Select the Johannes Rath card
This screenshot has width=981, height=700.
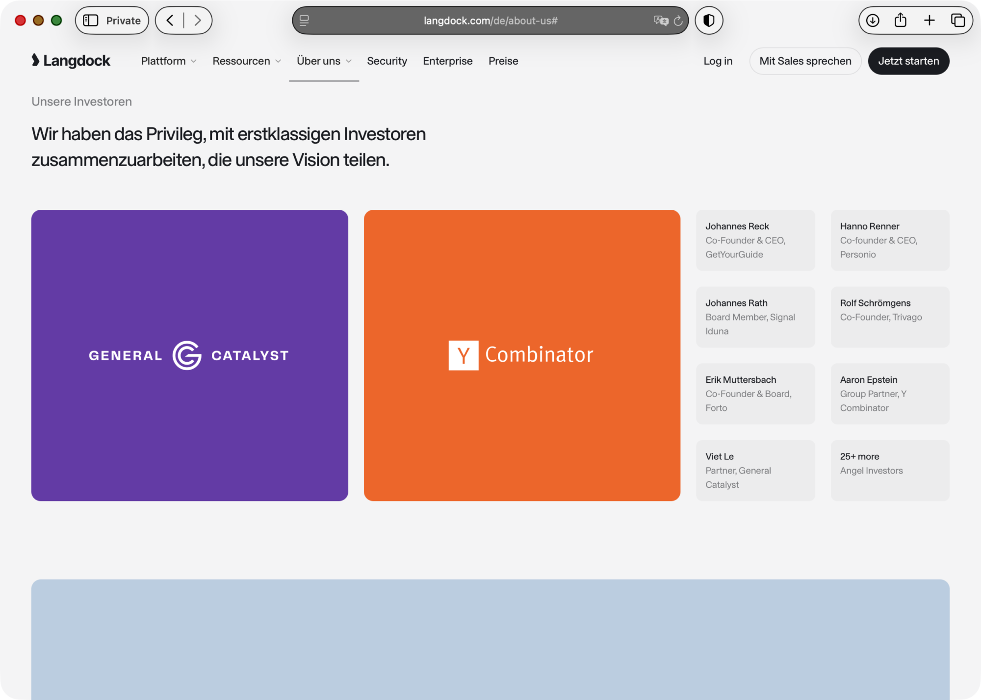click(x=755, y=317)
